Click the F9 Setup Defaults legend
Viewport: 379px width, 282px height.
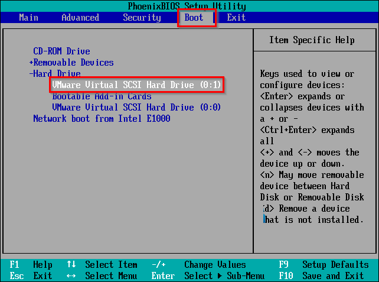coord(324,265)
